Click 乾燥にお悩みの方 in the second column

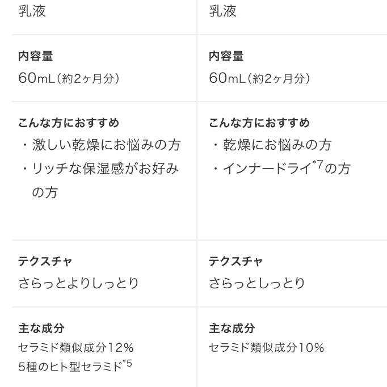pyautogui.click(x=277, y=145)
